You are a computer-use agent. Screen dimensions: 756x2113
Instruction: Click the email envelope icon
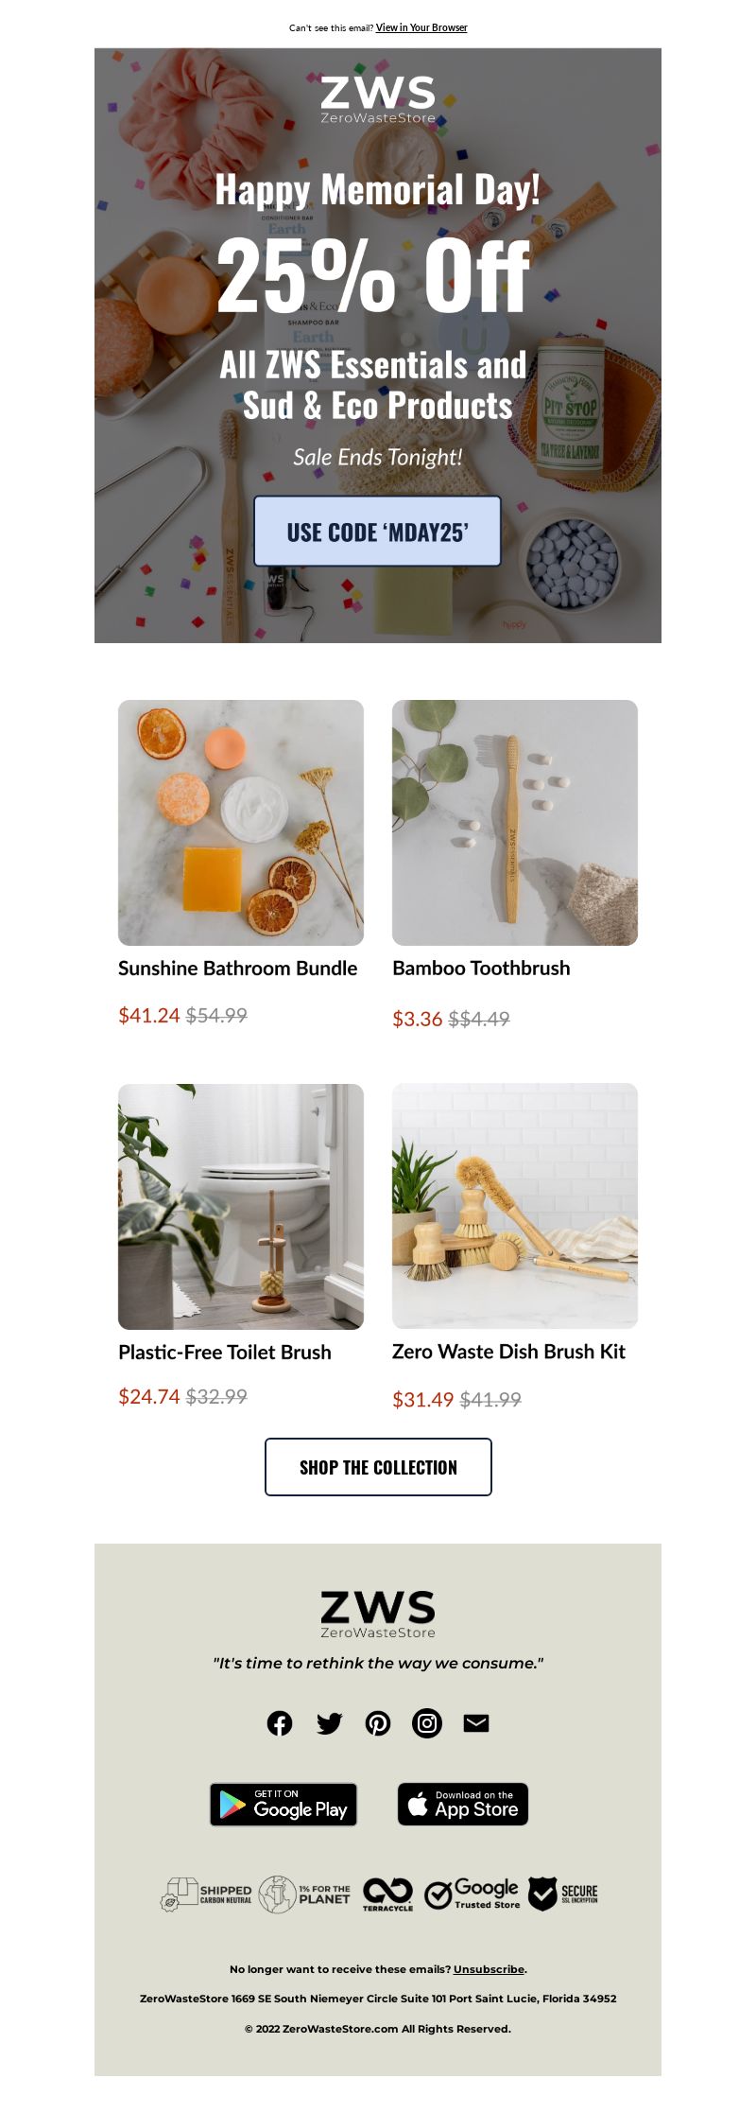pyautogui.click(x=476, y=1723)
